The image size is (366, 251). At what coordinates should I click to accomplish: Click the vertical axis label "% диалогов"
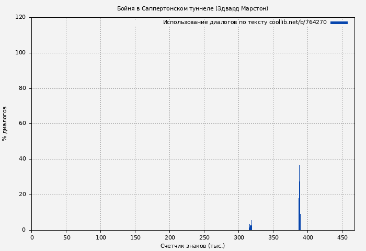[x=5, y=123]
